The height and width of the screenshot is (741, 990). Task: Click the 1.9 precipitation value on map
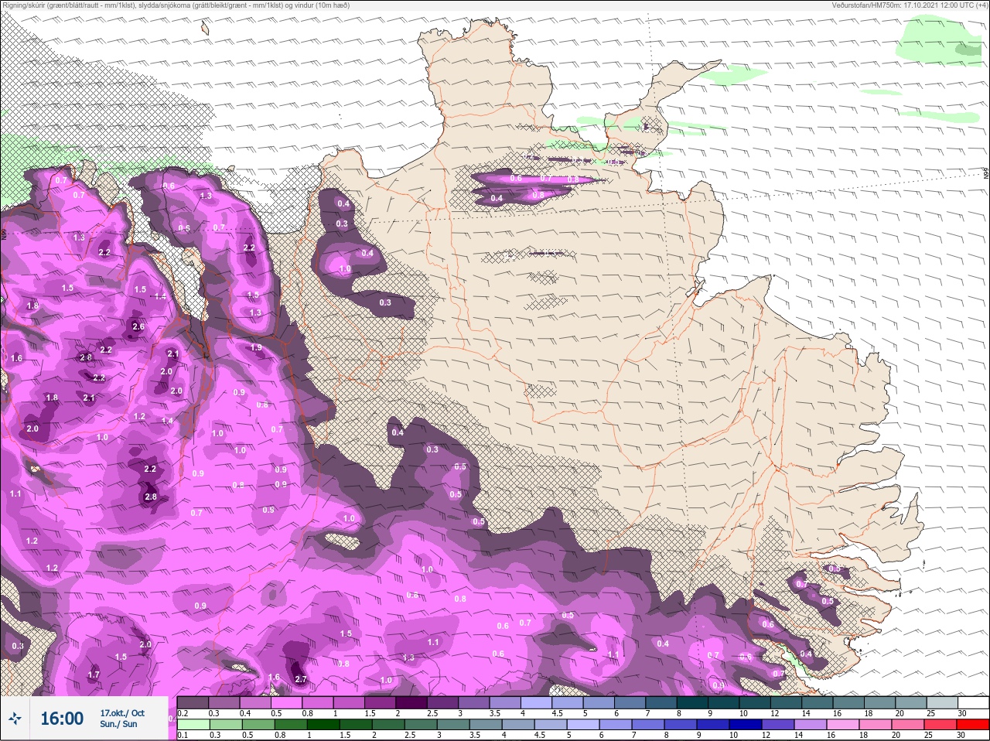(x=256, y=347)
